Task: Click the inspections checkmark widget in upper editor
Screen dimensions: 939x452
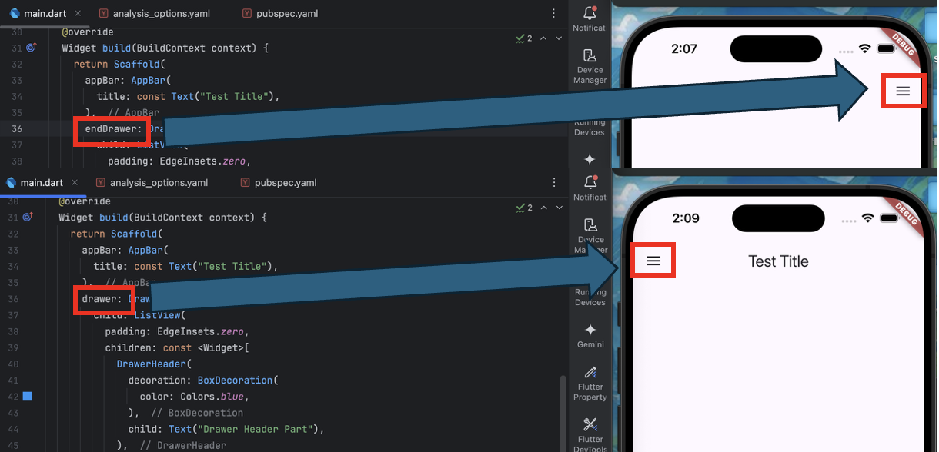Action: click(x=524, y=38)
